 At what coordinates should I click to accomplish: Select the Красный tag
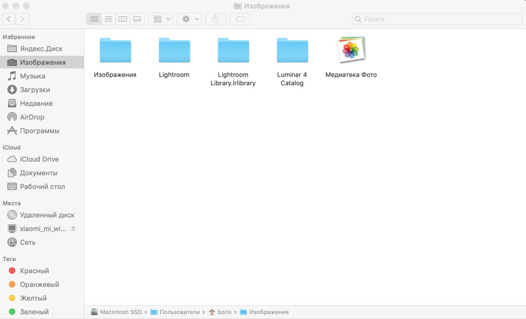(x=42, y=271)
